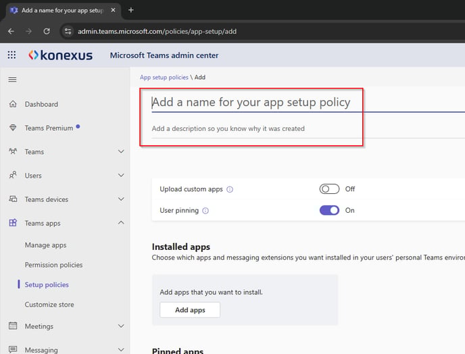Image resolution: width=465 pixels, height=354 pixels.
Task: Select Setup policies in sidebar
Action: coord(47,284)
